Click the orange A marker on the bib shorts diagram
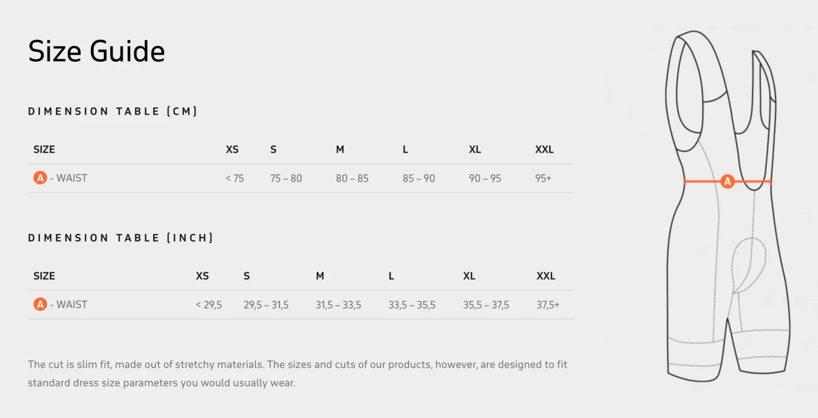 (x=727, y=182)
